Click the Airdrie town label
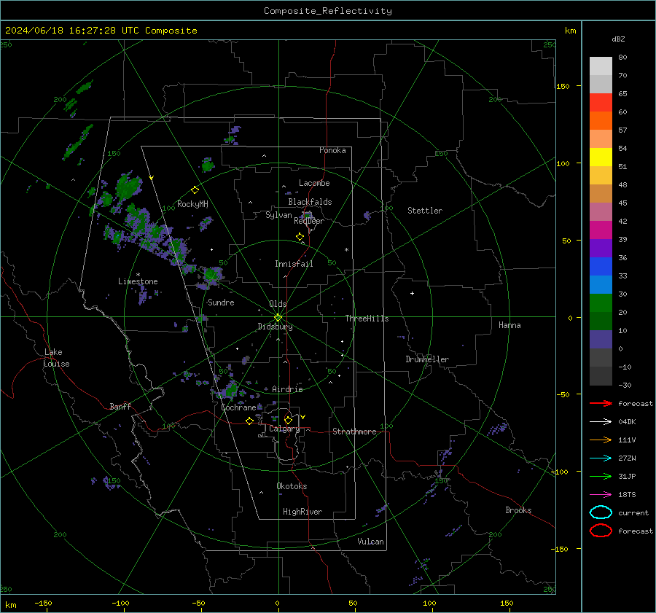This screenshot has width=656, height=613. point(287,389)
